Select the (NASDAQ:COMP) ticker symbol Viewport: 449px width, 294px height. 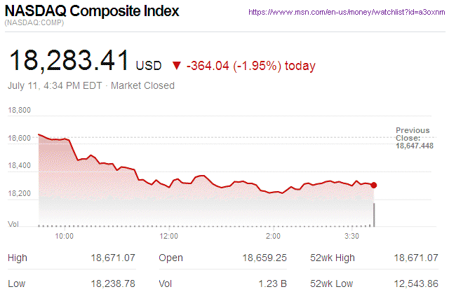click(x=35, y=24)
